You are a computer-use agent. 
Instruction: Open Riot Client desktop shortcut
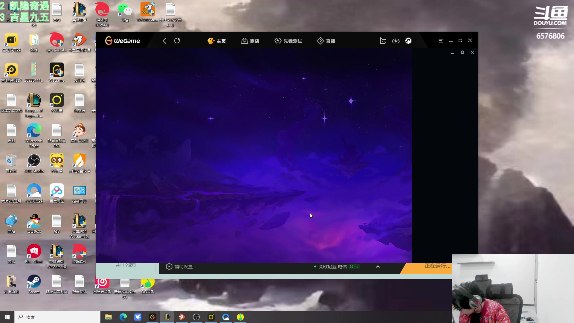pyautogui.click(x=34, y=254)
